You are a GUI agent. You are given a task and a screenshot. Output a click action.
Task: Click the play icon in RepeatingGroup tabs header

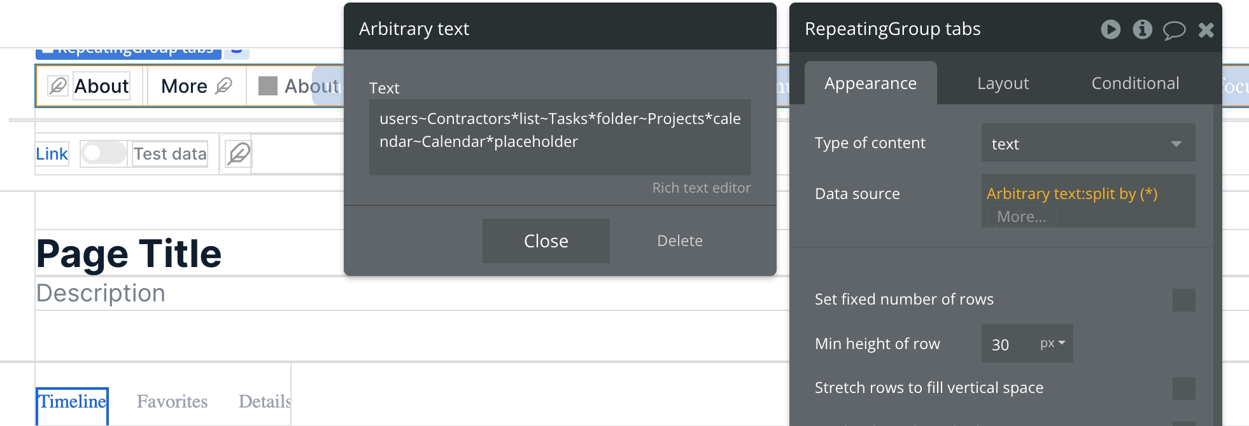coord(1110,29)
